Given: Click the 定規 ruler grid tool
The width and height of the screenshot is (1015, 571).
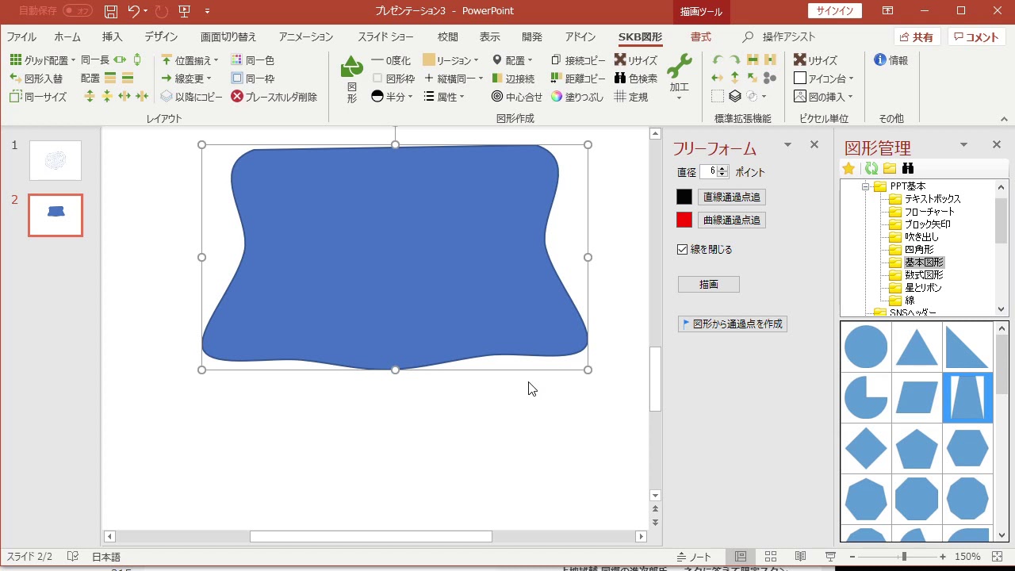Looking at the screenshot, I should coord(631,97).
